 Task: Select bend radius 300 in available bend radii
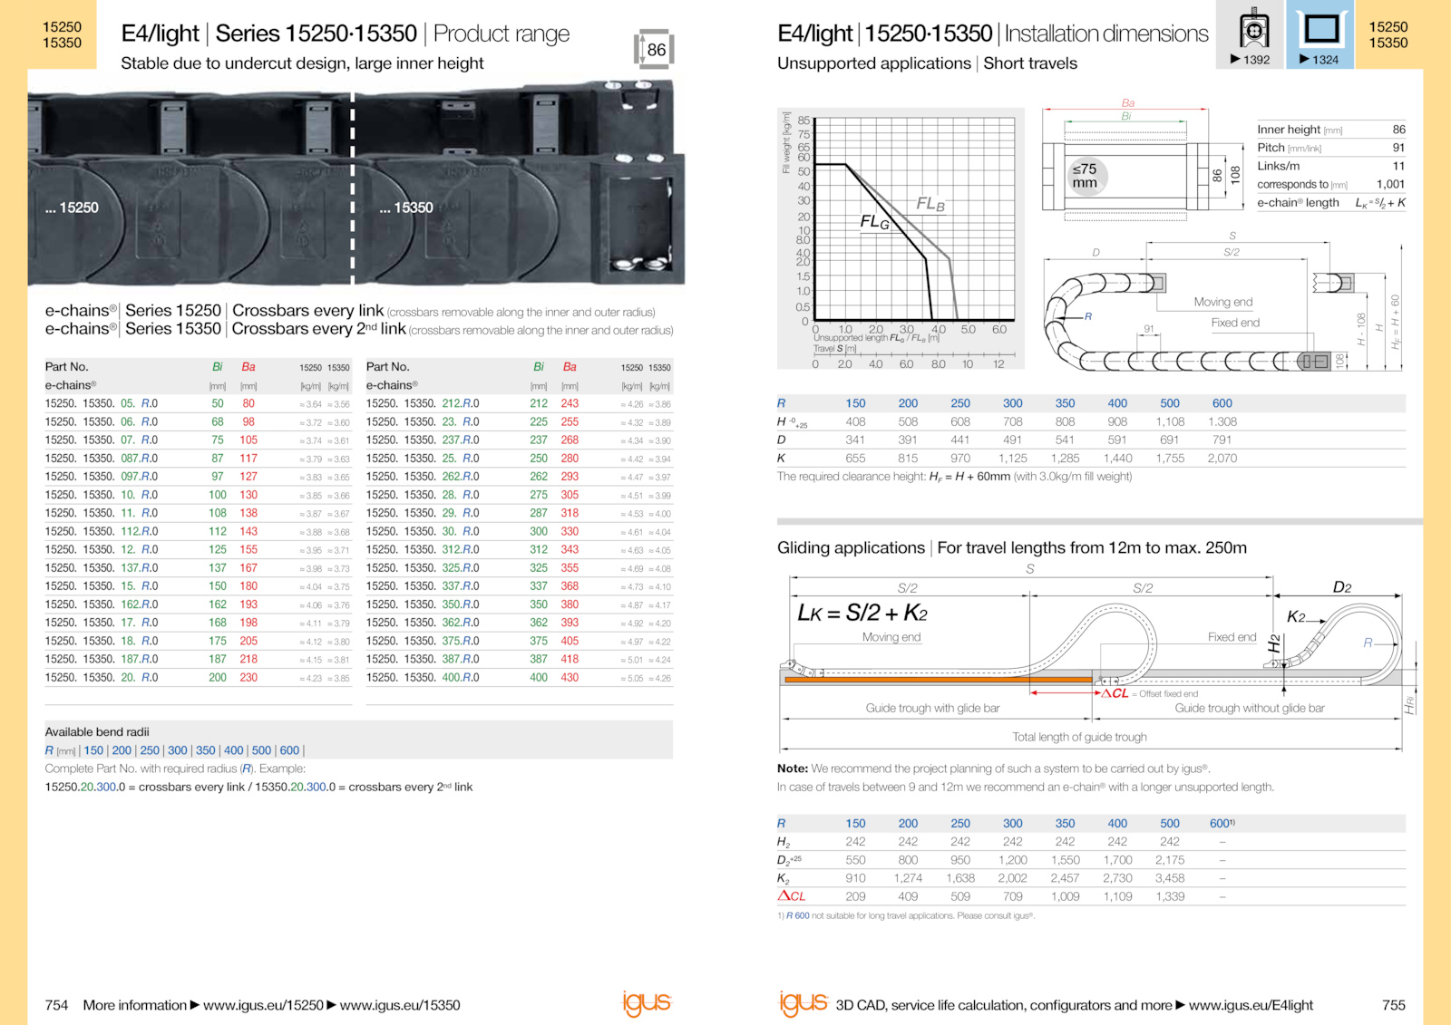178,750
